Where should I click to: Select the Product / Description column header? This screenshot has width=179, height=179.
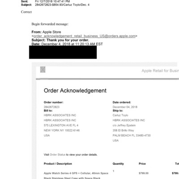tap(58, 164)
